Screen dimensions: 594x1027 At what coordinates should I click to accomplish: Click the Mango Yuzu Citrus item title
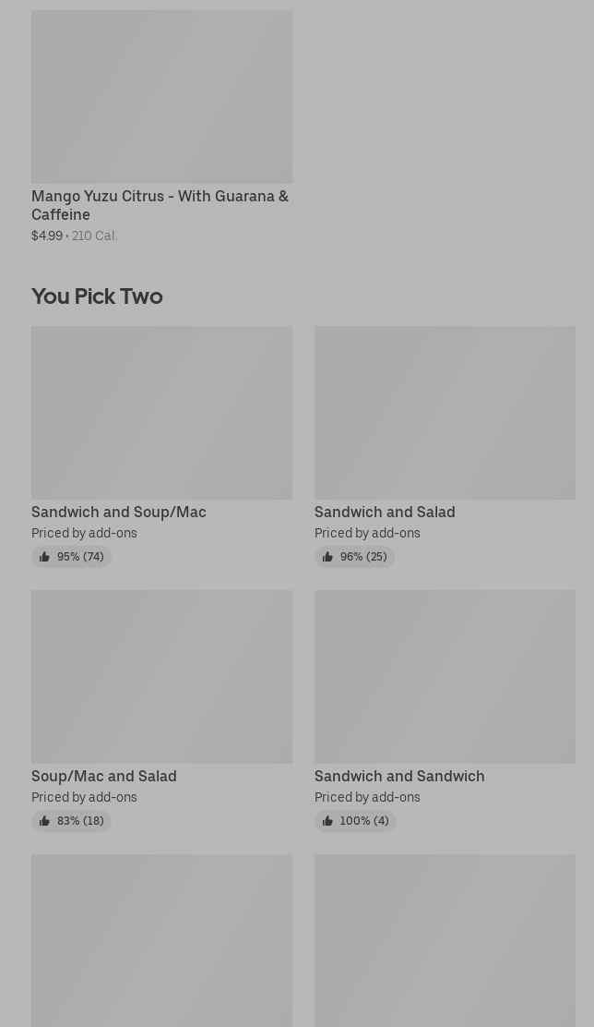point(160,205)
